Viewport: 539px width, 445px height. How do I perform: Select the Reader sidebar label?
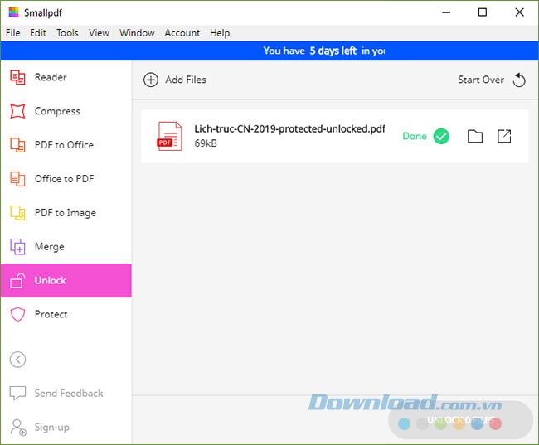point(51,77)
